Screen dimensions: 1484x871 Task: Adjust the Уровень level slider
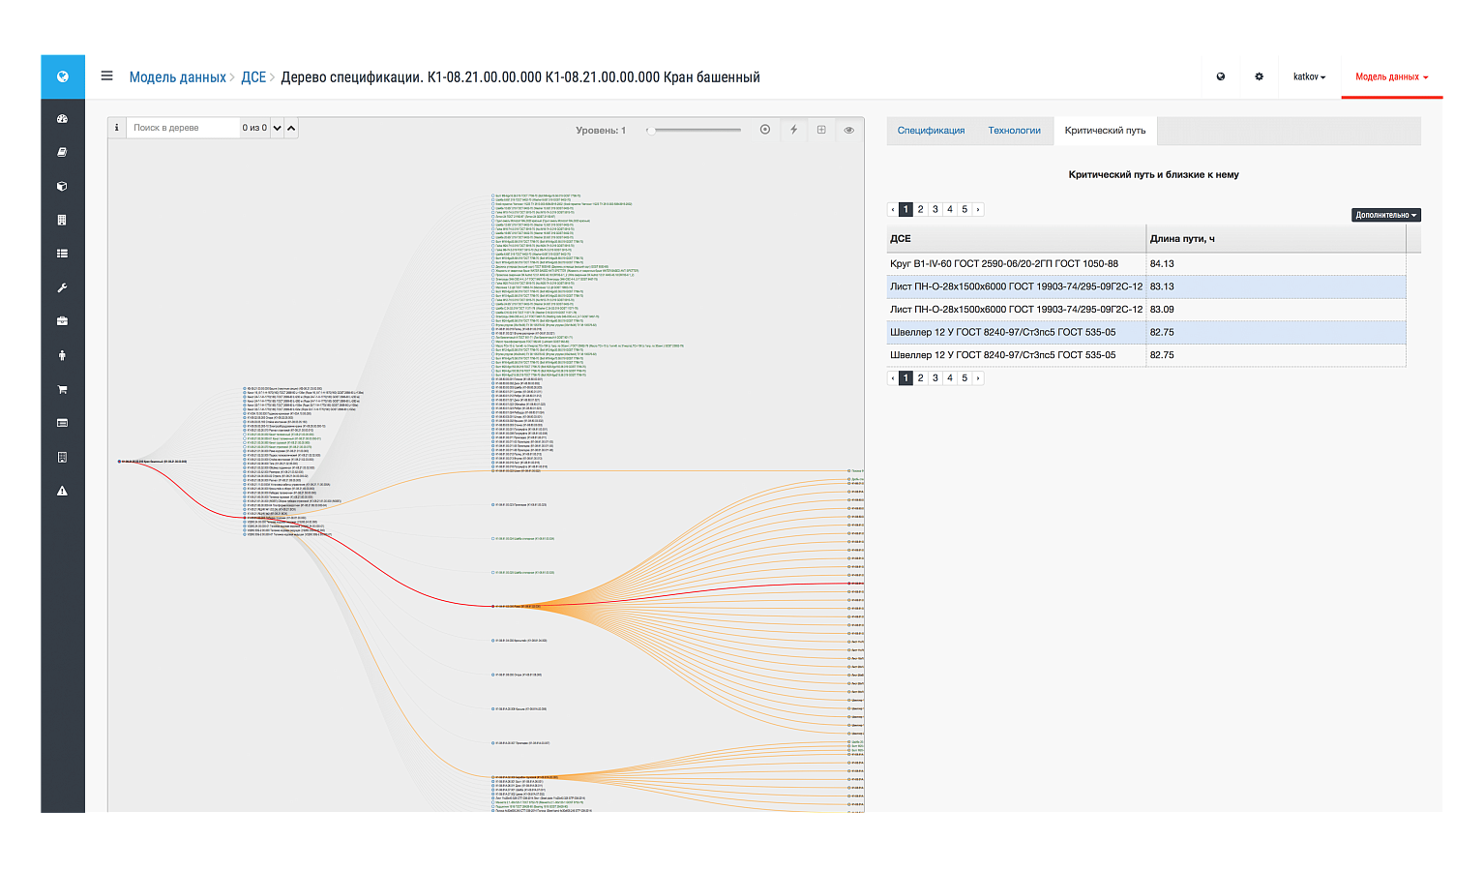coord(695,130)
